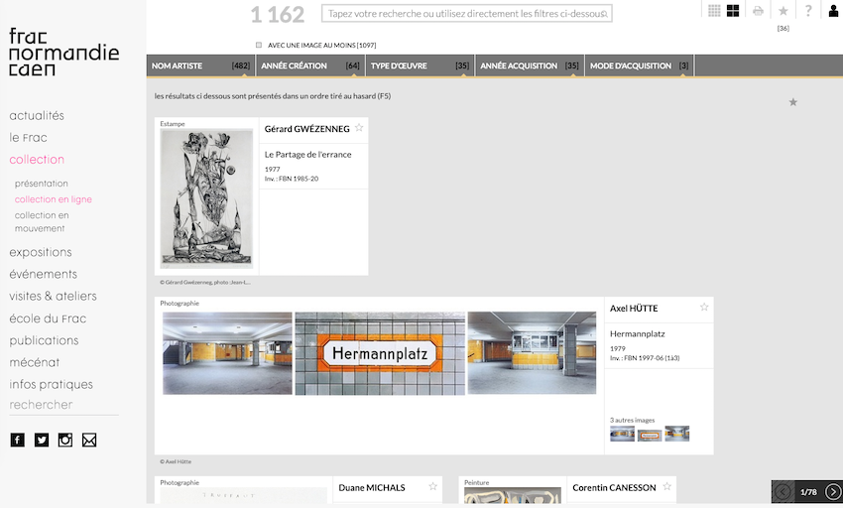Expand the Année Création filter

309,65
